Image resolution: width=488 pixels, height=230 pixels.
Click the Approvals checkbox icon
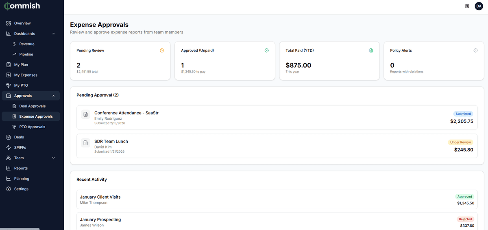pyautogui.click(x=9, y=96)
